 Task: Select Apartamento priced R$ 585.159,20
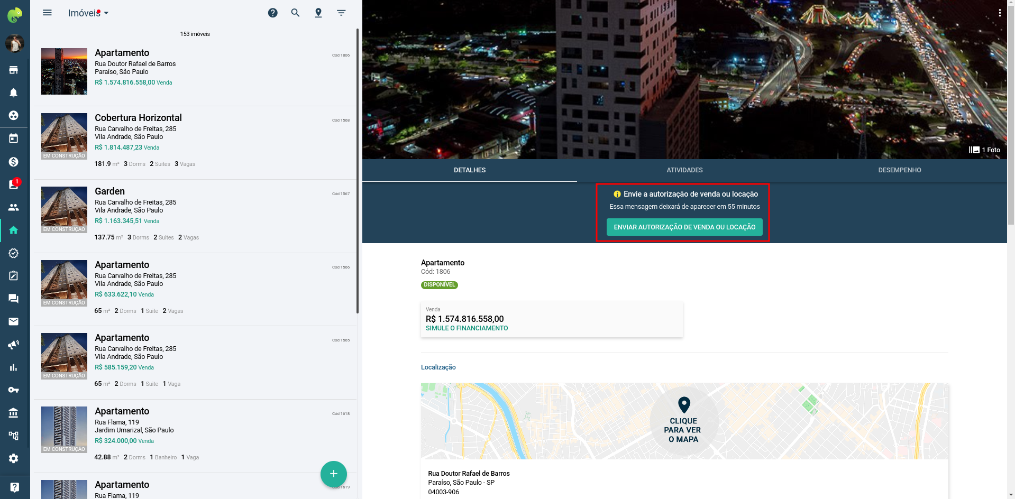(196, 363)
